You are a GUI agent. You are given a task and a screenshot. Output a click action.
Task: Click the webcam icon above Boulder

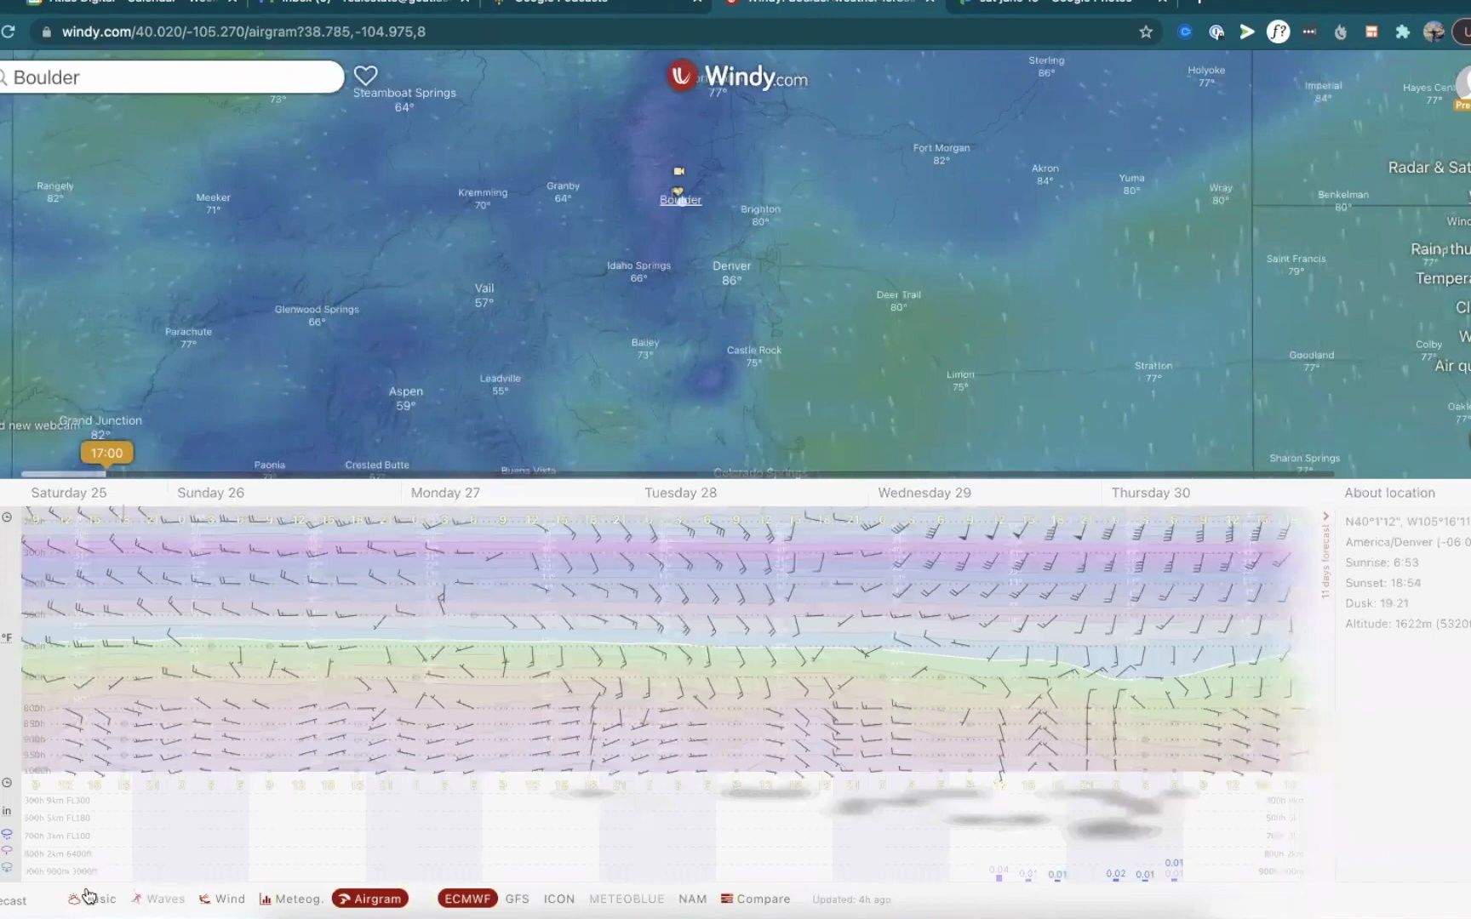coord(678,171)
